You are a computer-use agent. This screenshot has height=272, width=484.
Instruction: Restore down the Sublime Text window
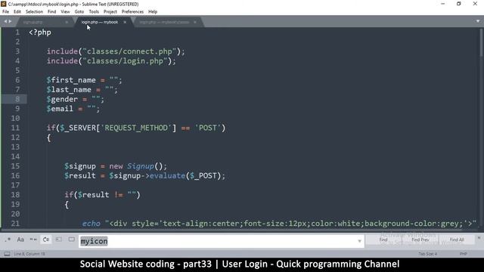459,4
